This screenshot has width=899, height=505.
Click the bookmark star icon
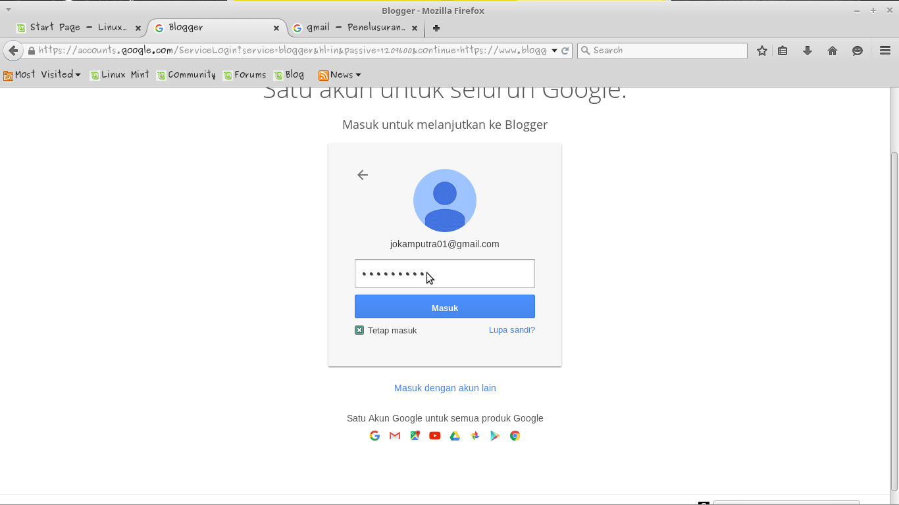coord(762,51)
